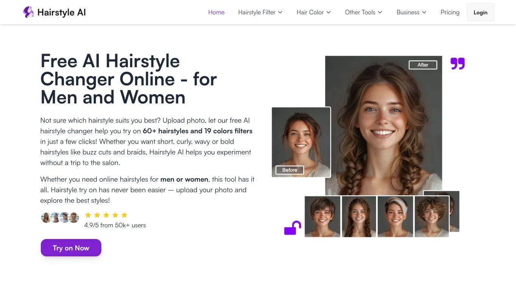The width and height of the screenshot is (516, 290).
Task: Click the Before label badge
Action: [290, 170]
